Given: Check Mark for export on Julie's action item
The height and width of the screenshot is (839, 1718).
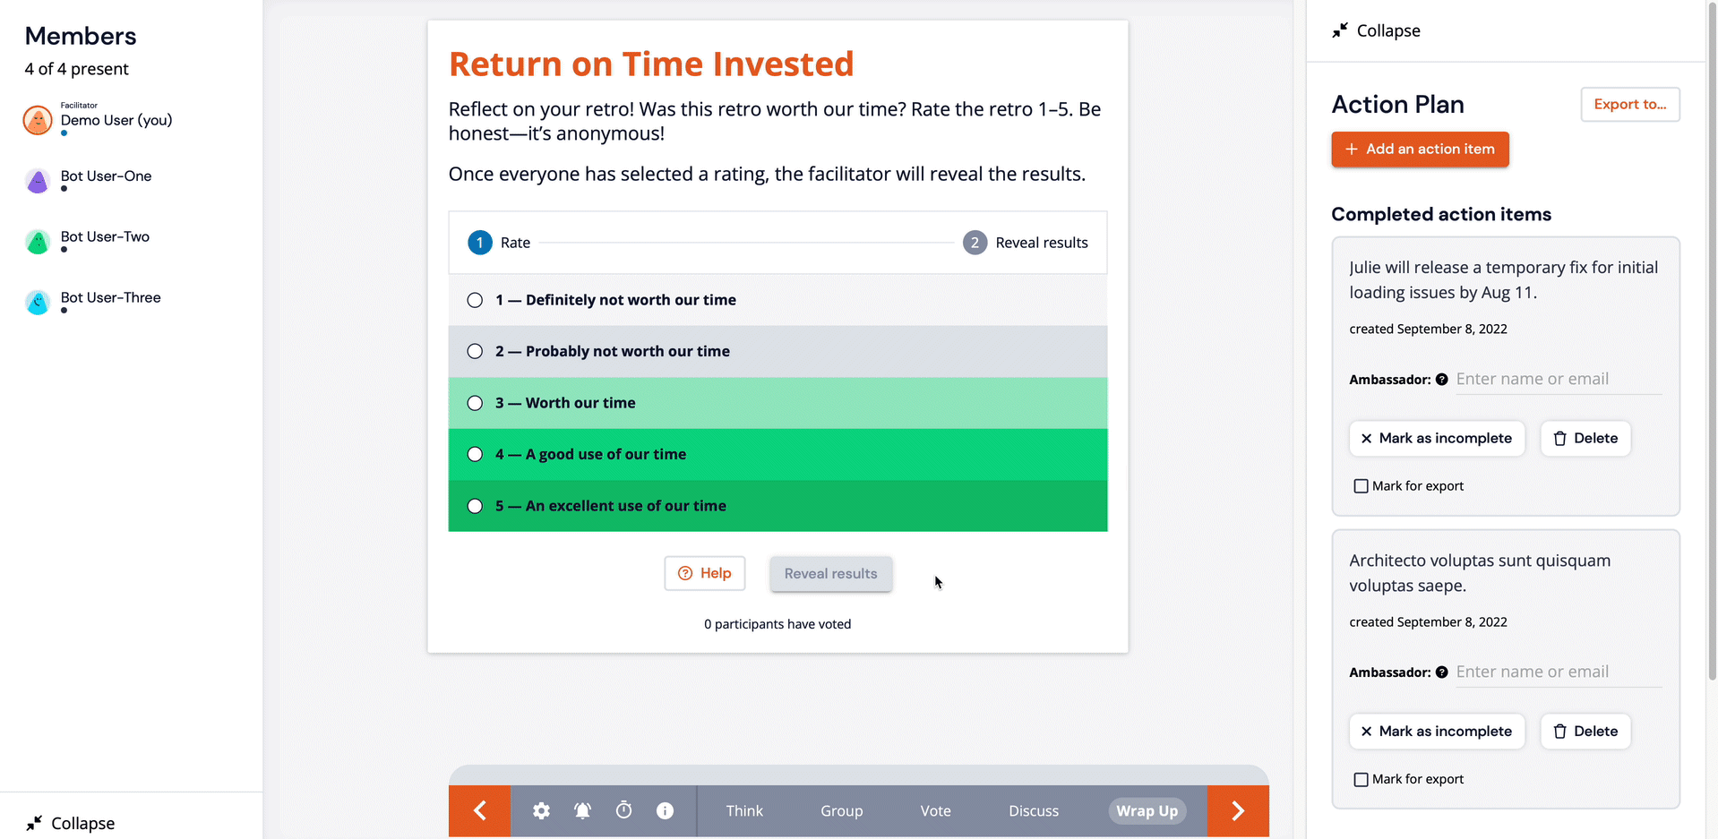Looking at the screenshot, I should [x=1361, y=485].
